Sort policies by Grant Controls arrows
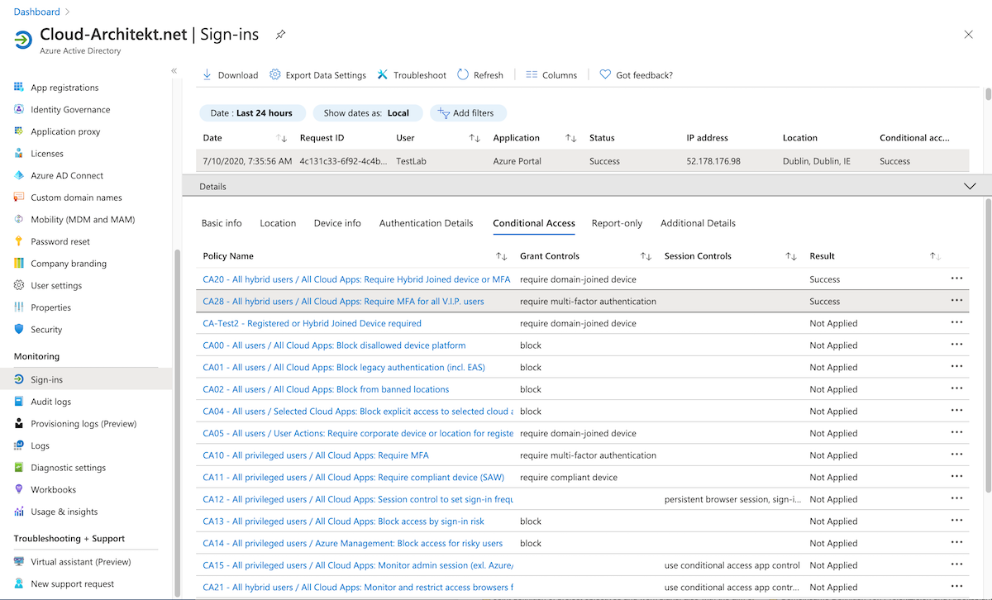This screenshot has height=600, width=992. [x=646, y=256]
